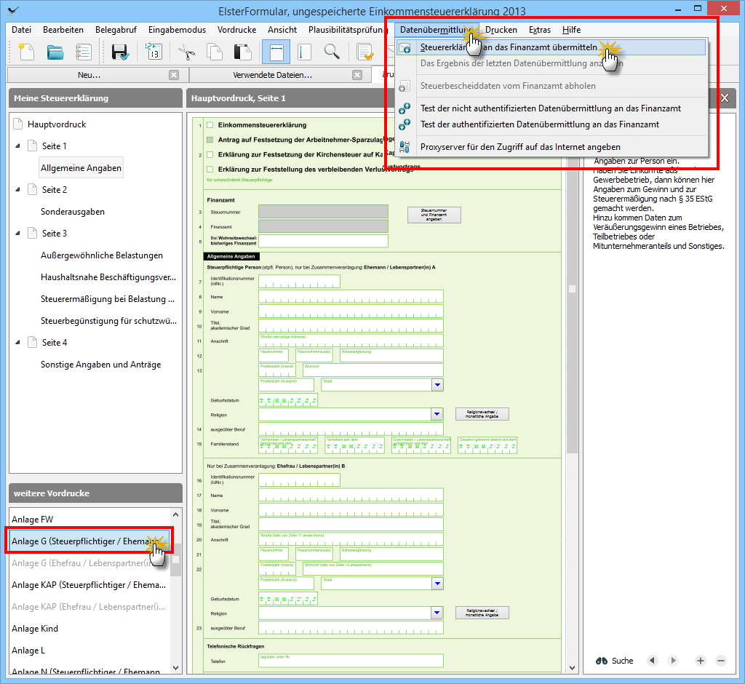Collapse the Seite 3 tree node
The width and height of the screenshot is (745, 684).
click(17, 234)
